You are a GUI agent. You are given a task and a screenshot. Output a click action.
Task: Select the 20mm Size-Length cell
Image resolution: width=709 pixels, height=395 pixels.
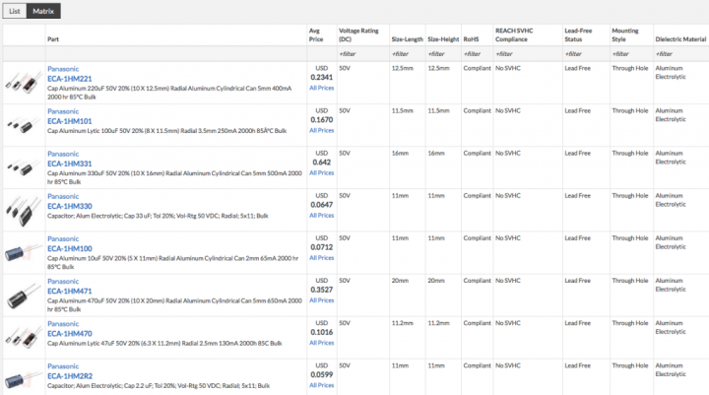[400, 281]
